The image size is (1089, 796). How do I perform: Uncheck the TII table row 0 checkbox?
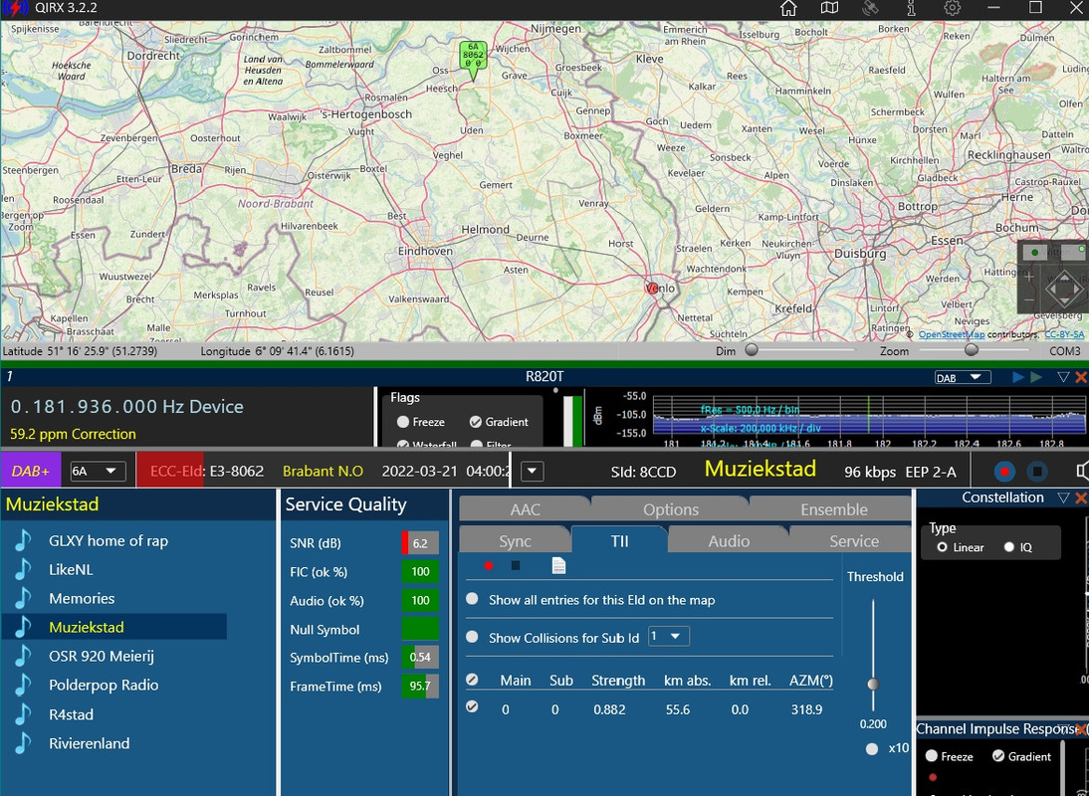[472, 707]
